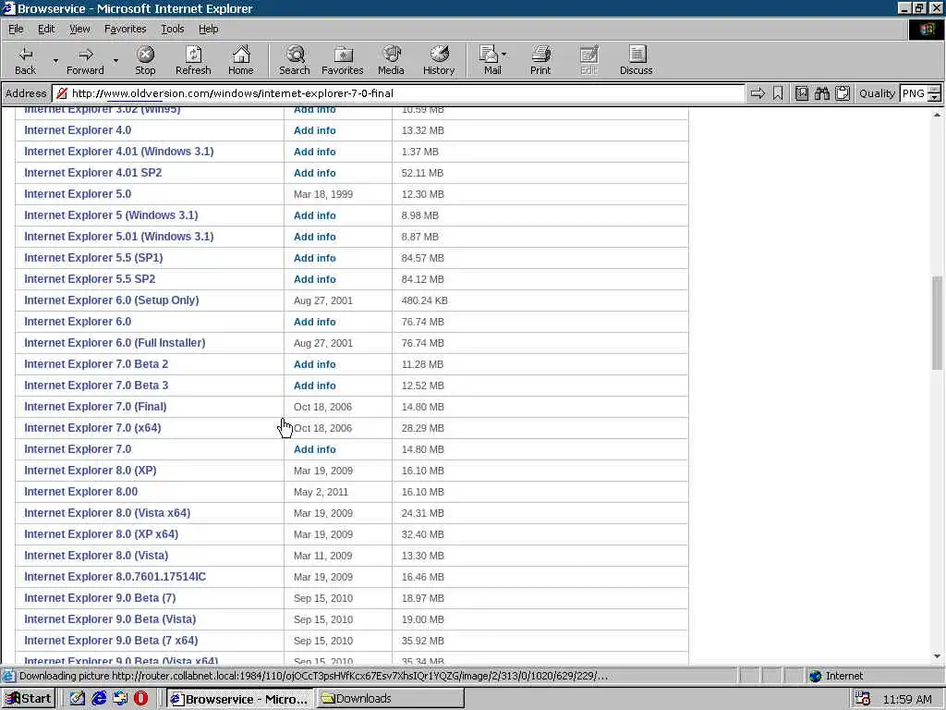The image size is (946, 710).
Task: Click the clipboard icon near Quality
Action: 843,93
